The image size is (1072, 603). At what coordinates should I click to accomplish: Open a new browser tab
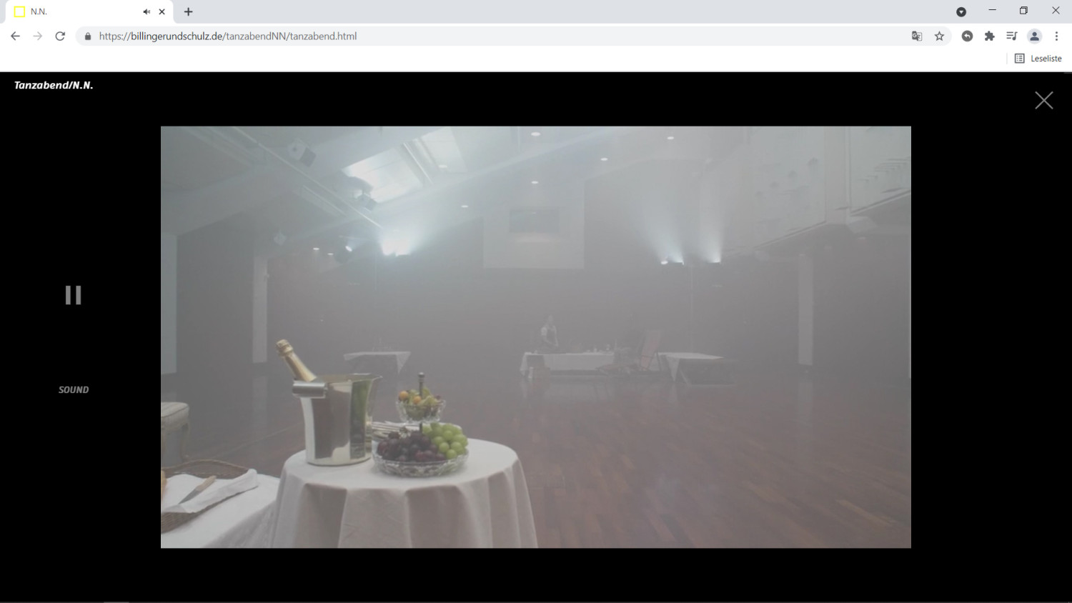tap(188, 12)
